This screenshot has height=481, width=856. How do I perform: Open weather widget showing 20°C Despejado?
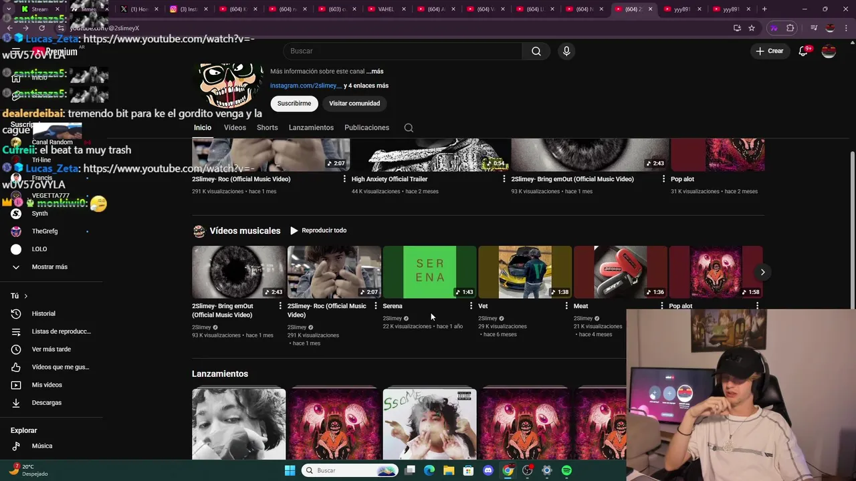point(29,470)
